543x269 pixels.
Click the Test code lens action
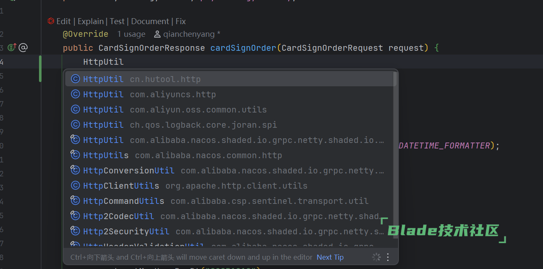(x=117, y=21)
